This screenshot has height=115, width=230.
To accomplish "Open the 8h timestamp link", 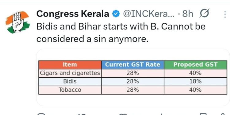I will point(188,14).
